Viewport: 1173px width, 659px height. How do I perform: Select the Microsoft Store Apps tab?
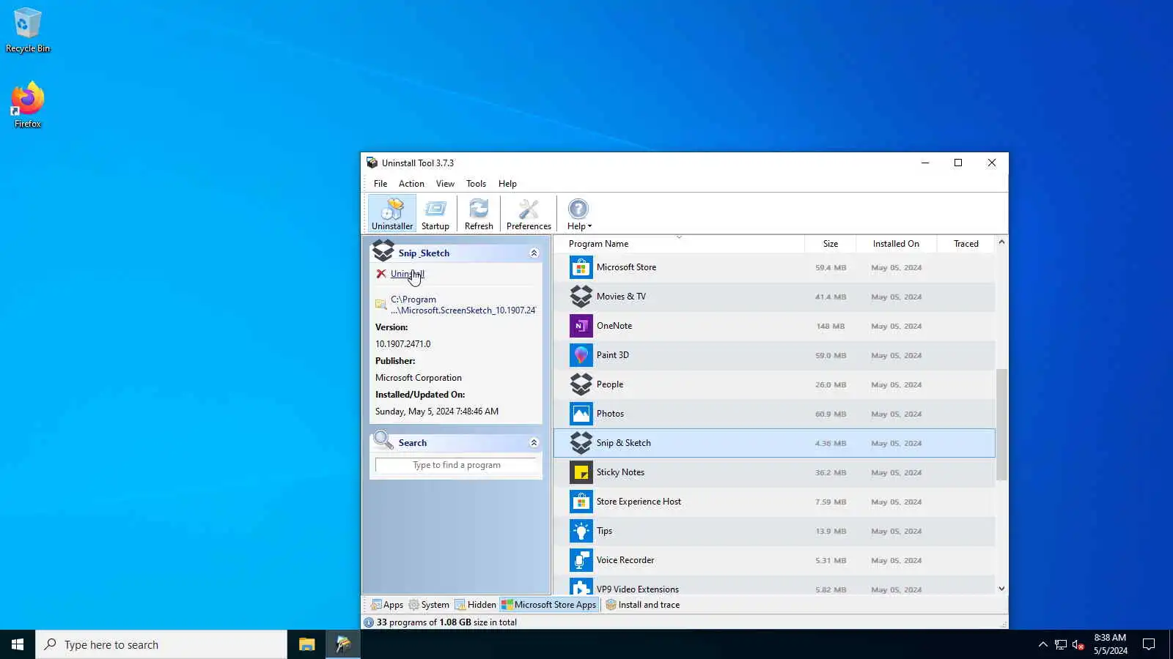coord(549,605)
